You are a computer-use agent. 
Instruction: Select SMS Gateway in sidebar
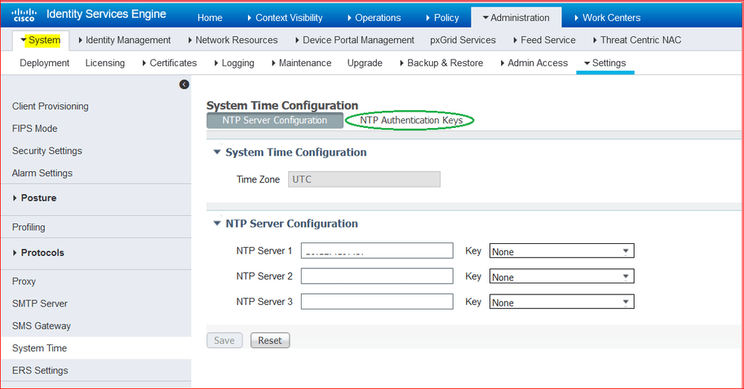click(x=41, y=326)
